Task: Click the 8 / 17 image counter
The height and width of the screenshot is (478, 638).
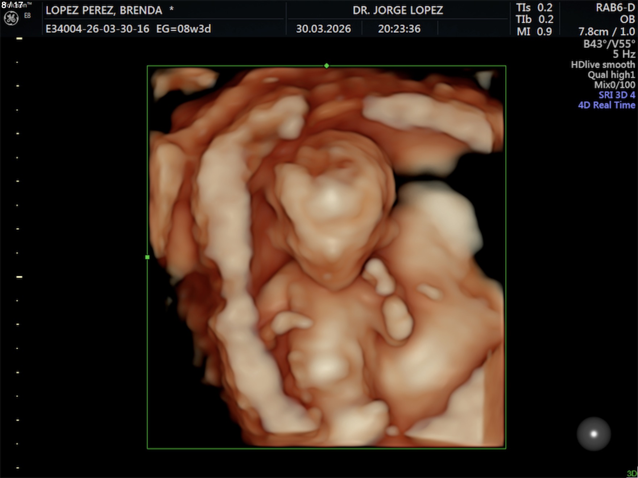Action: pos(12,5)
